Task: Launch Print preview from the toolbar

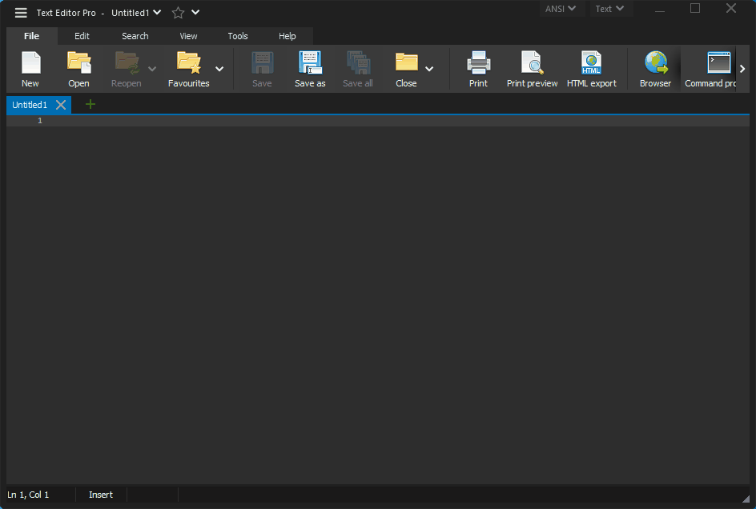Action: [x=532, y=64]
